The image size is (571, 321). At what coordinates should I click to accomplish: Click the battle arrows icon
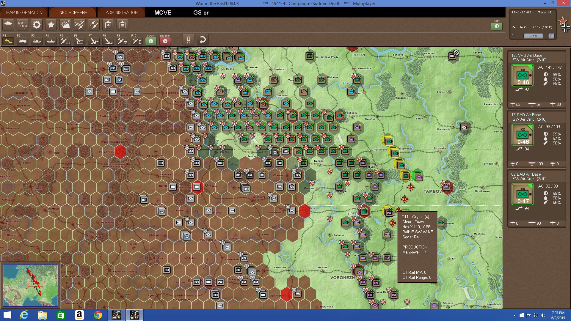coord(94,25)
